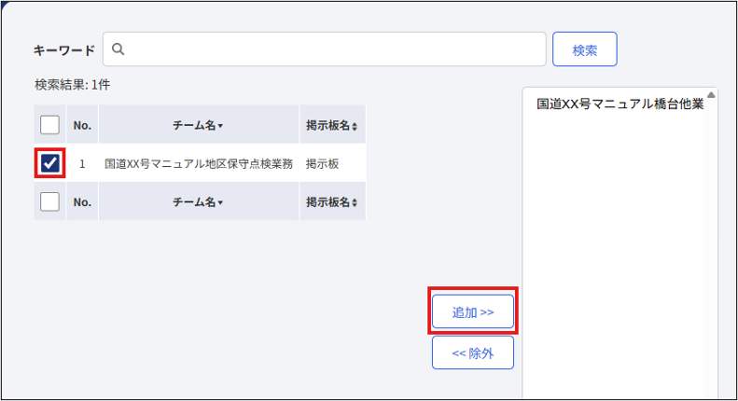The height and width of the screenshot is (401, 738).
Task: Focus the キーワード search input field
Action: pos(325,48)
